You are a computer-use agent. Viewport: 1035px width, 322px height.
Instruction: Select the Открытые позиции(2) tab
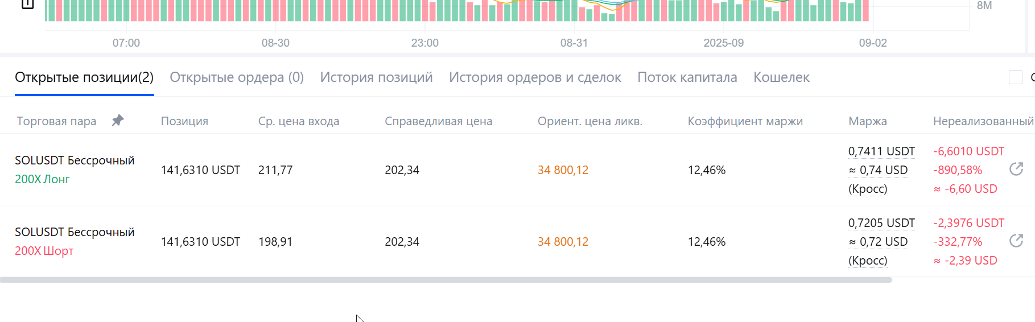pyautogui.click(x=84, y=77)
